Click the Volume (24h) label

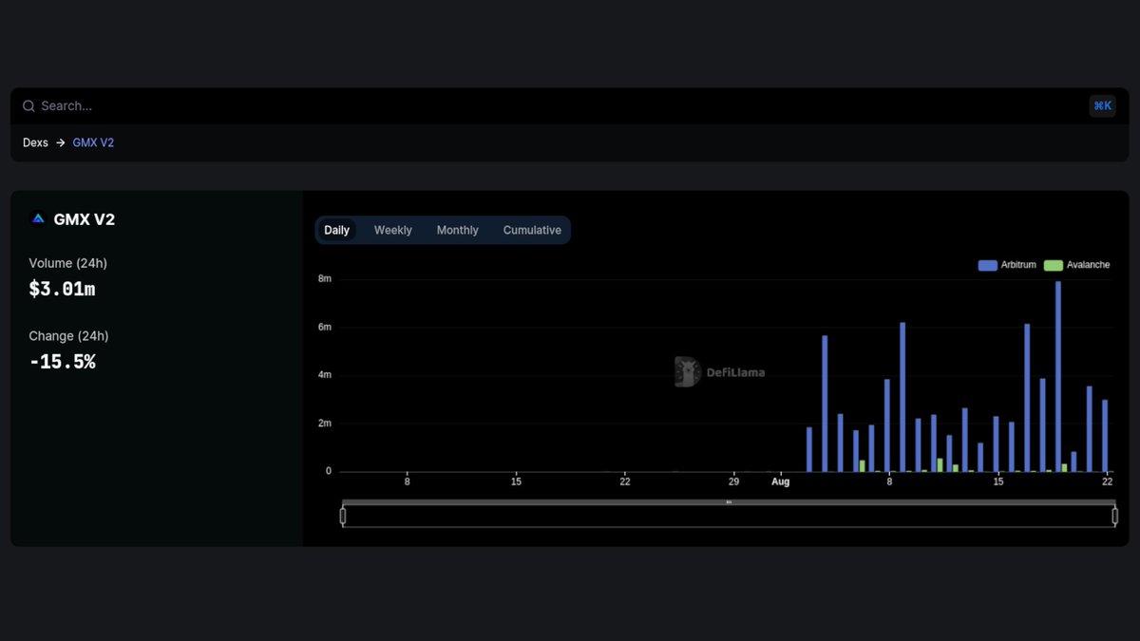tap(68, 263)
